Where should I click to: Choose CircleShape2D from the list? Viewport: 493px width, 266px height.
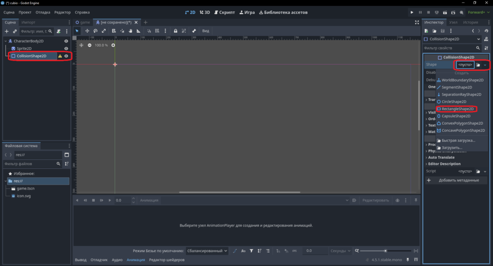(x=454, y=102)
